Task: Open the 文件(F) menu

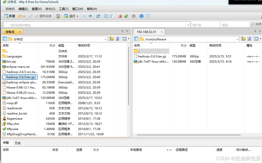Action: (x=10, y=9)
